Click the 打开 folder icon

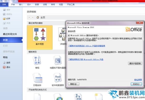(4, 19)
